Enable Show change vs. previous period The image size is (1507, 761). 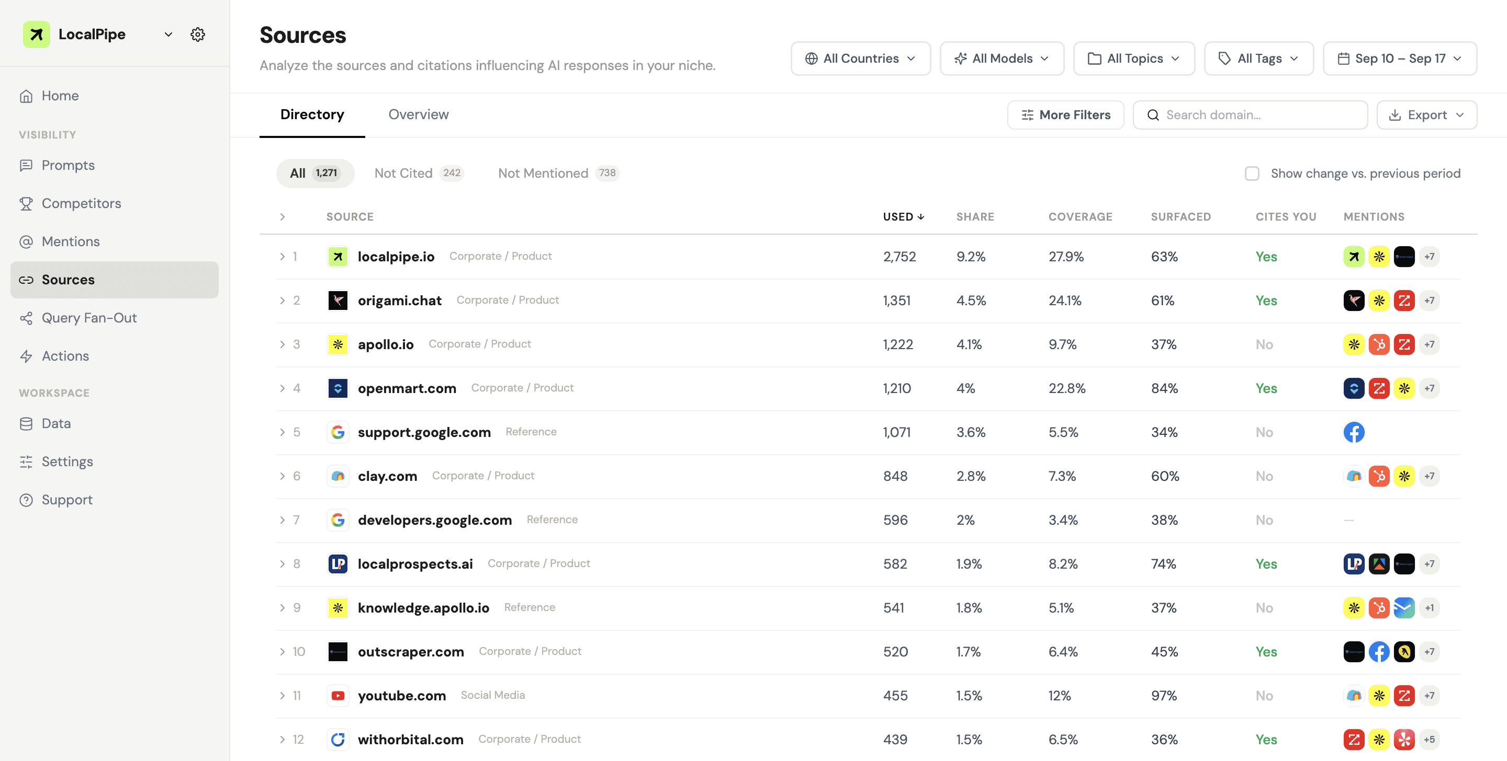click(x=1252, y=174)
